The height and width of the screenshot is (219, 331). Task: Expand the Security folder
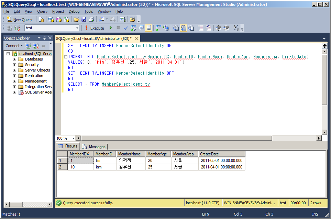tap(14, 65)
